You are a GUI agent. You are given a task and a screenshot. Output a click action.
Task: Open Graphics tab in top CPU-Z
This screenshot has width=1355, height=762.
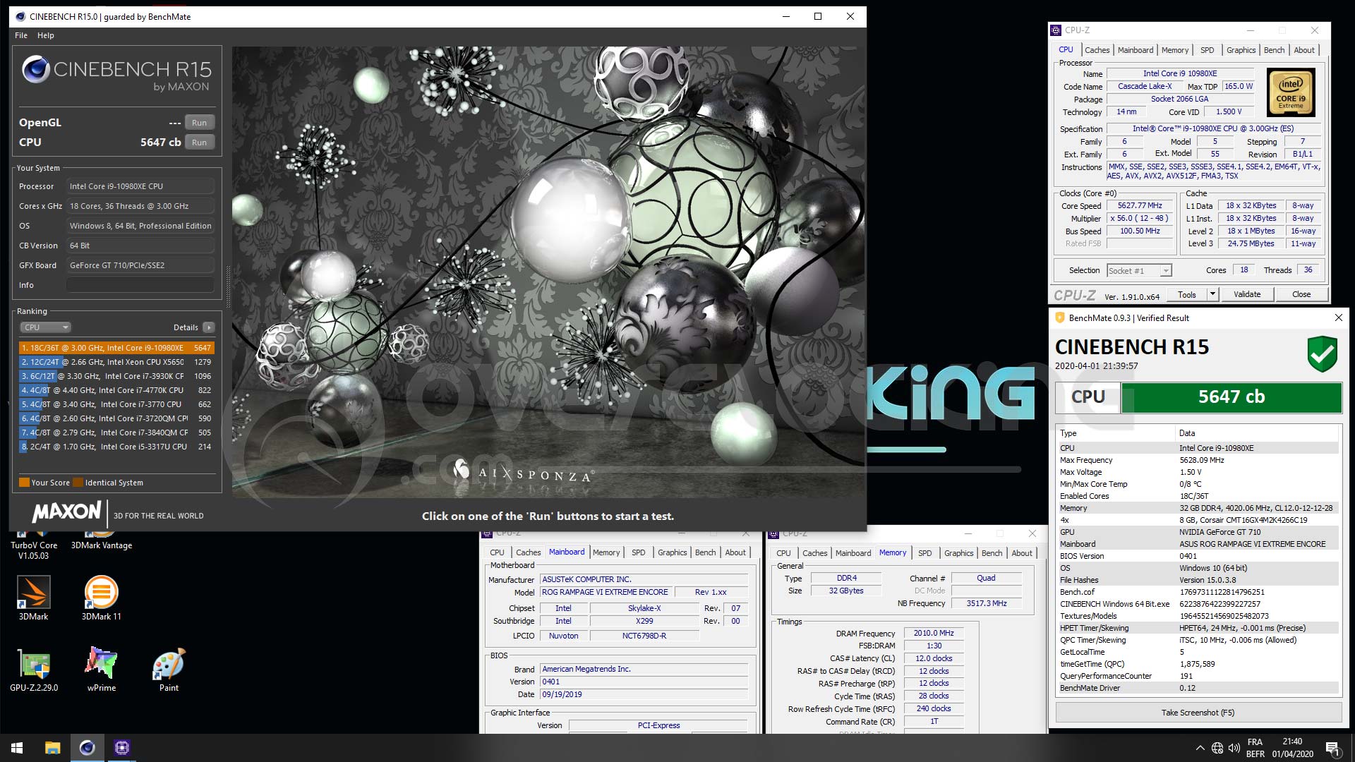point(1241,50)
